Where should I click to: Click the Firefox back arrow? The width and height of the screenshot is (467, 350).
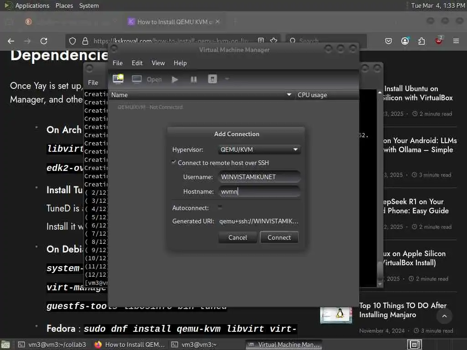pyautogui.click(x=11, y=41)
